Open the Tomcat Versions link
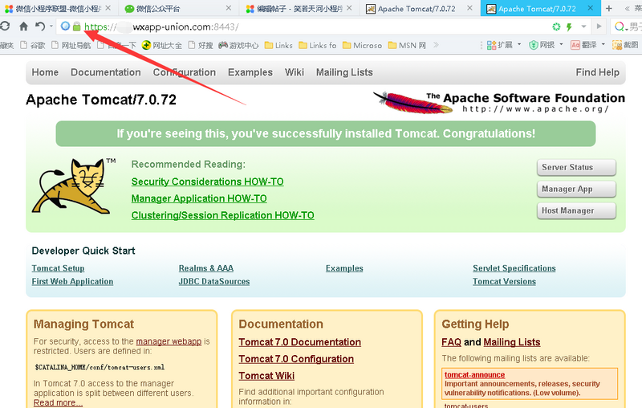Viewport: 642px width, 408px height. click(x=505, y=281)
